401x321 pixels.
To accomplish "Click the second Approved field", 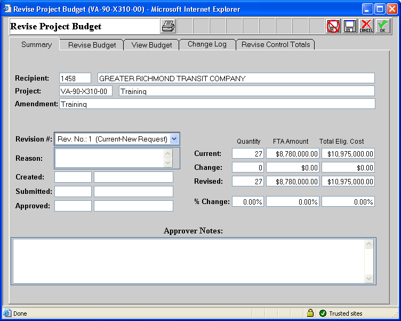I will click(x=133, y=206).
